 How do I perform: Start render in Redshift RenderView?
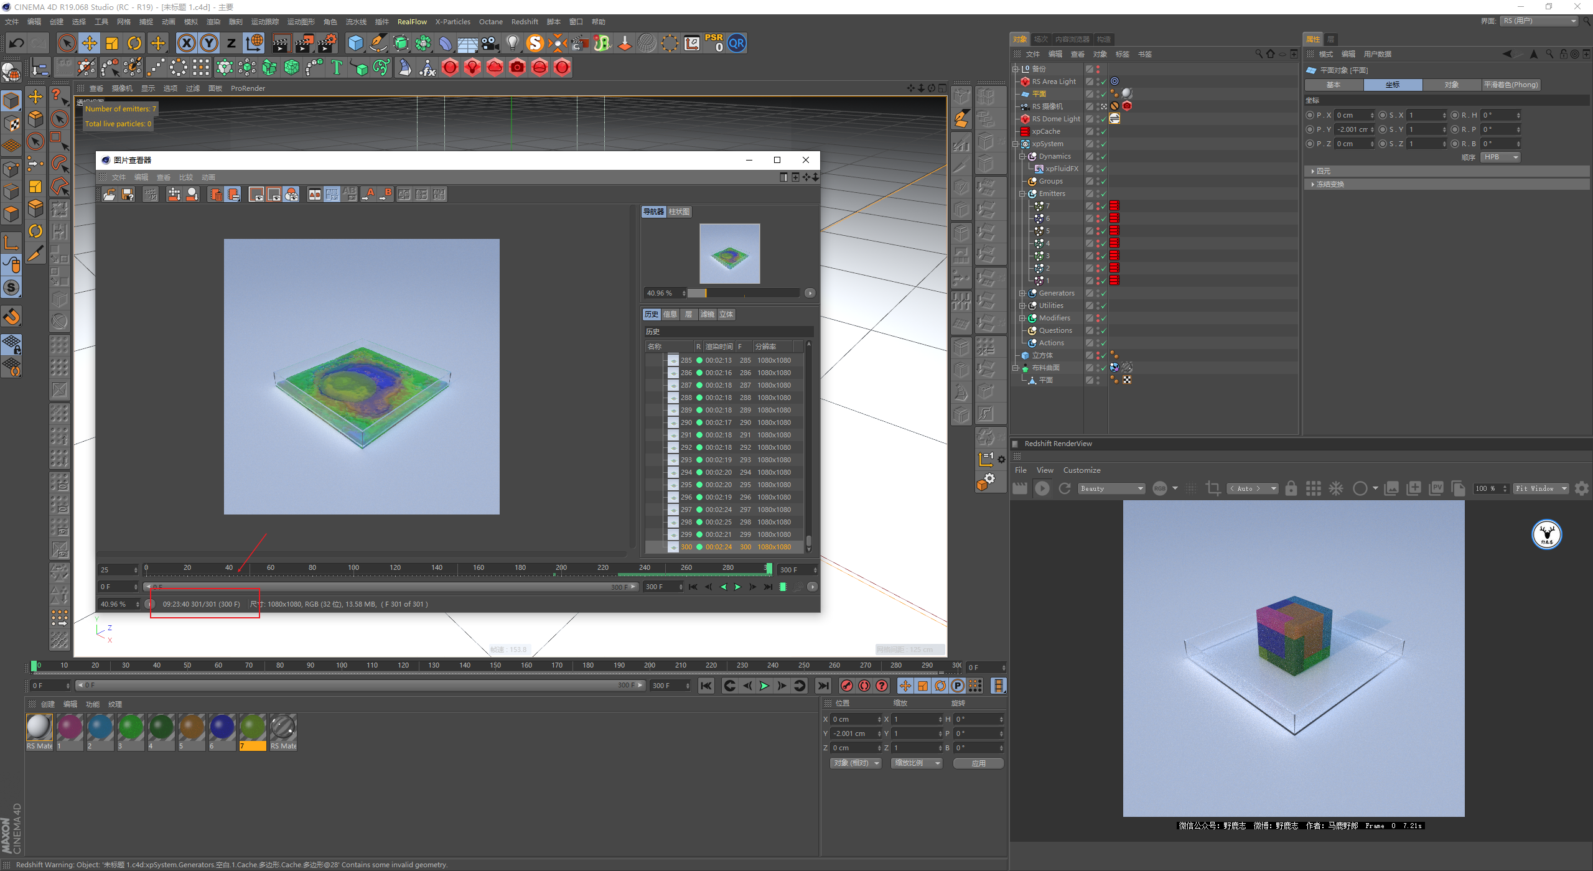click(x=1042, y=489)
